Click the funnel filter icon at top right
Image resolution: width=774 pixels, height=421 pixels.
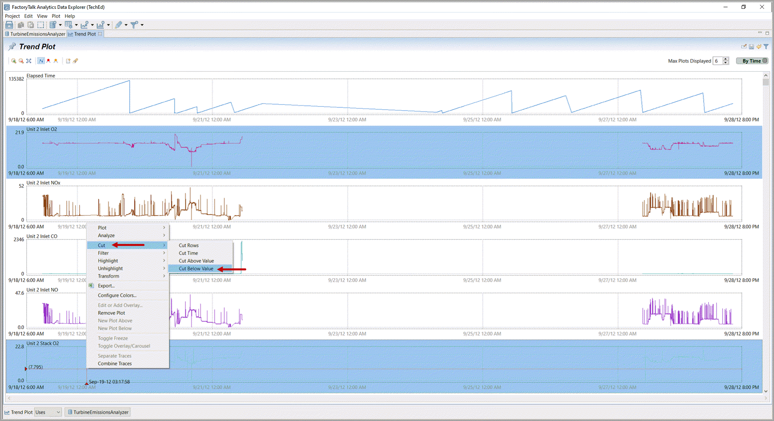click(x=766, y=47)
